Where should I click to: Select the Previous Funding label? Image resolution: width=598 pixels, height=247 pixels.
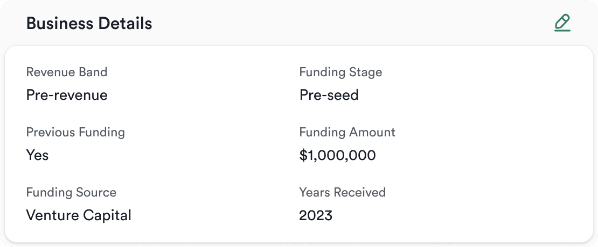coord(75,132)
